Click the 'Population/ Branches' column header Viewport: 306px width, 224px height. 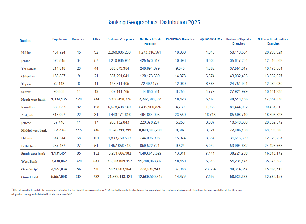[180, 39]
